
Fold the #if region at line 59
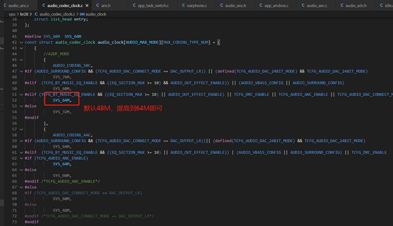[21, 141]
